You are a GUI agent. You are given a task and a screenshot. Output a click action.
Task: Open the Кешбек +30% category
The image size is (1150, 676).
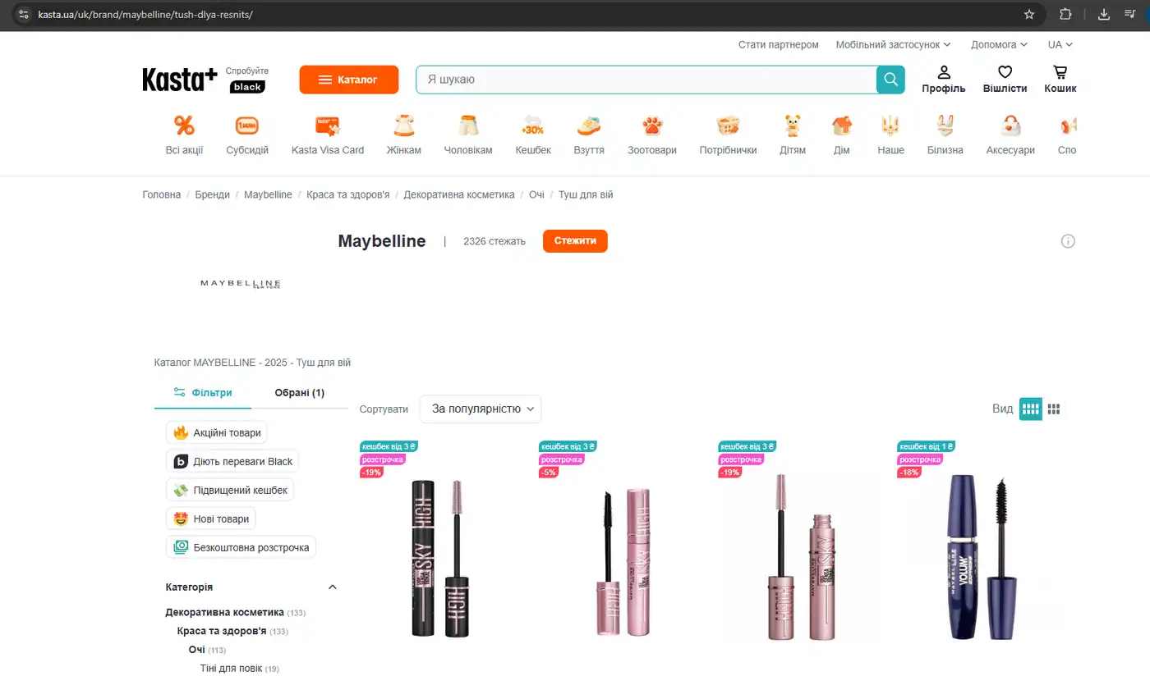point(533,135)
